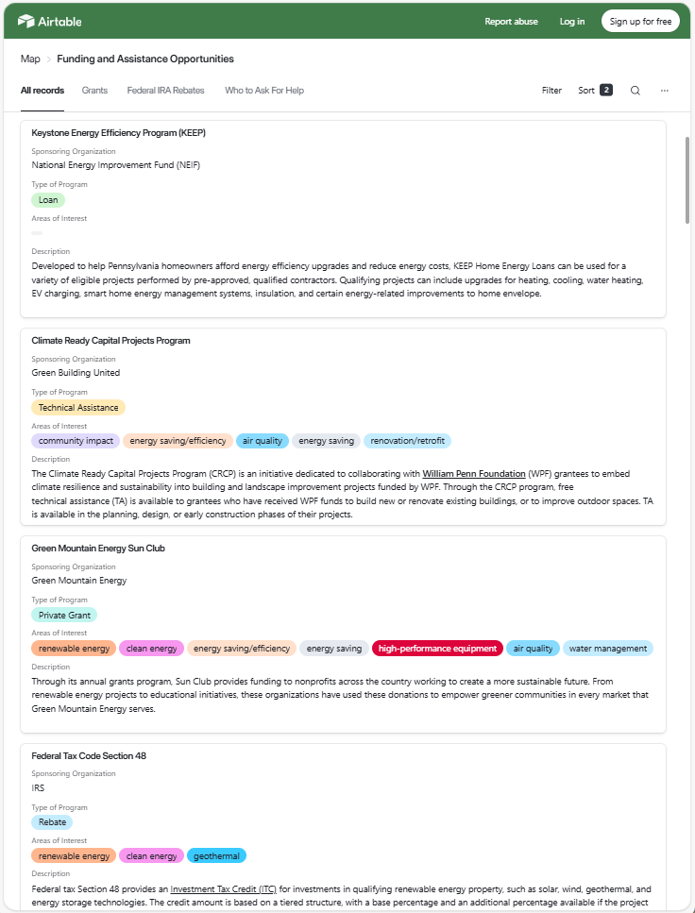Open the Who to Ask For Help tab
Viewport: 695px width, 913px height.
264,91
